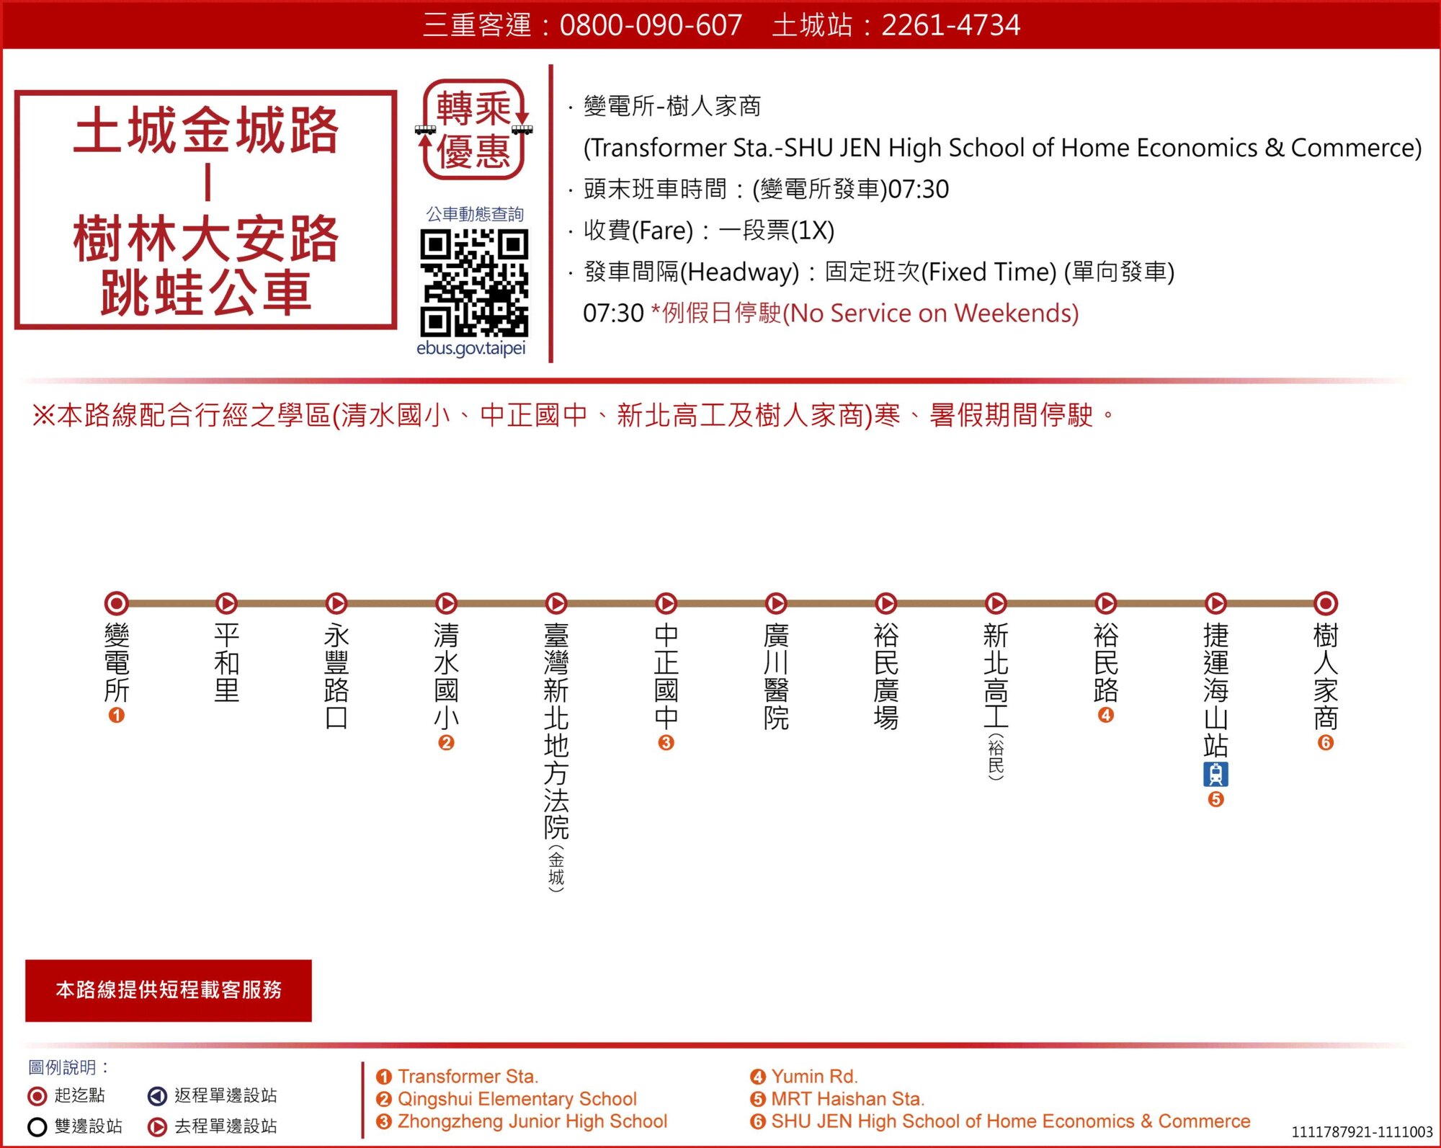Click the Transformer Sta. footnote

pyautogui.click(x=468, y=1077)
